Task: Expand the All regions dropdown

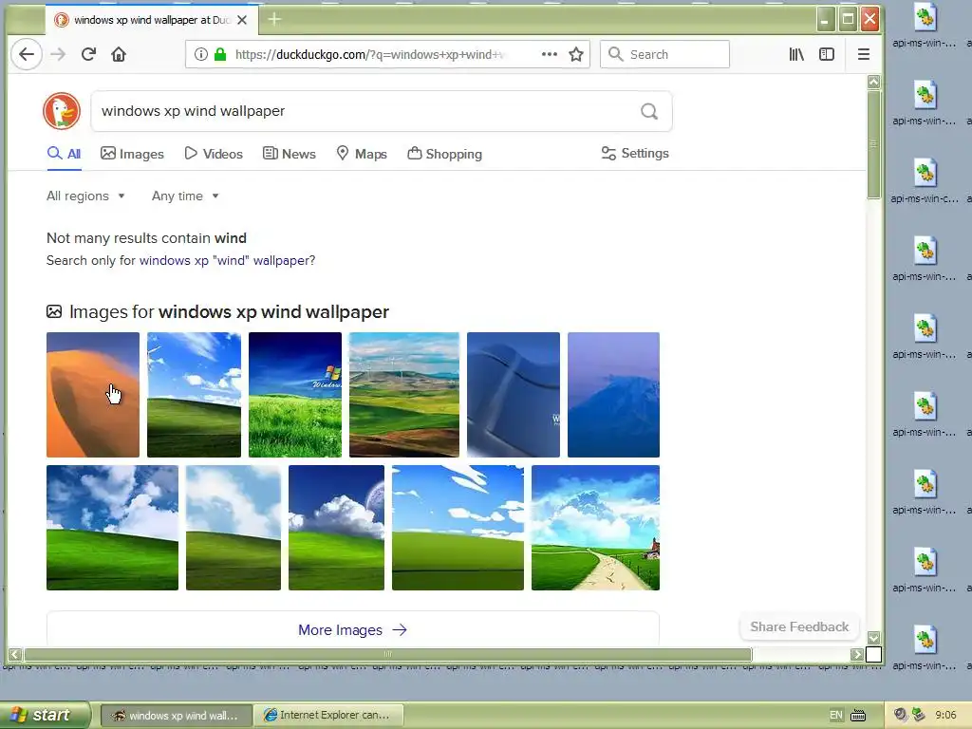Action: coord(85,196)
